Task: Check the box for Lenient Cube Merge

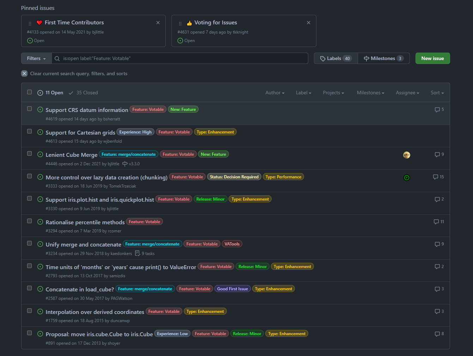Action: 30,154
